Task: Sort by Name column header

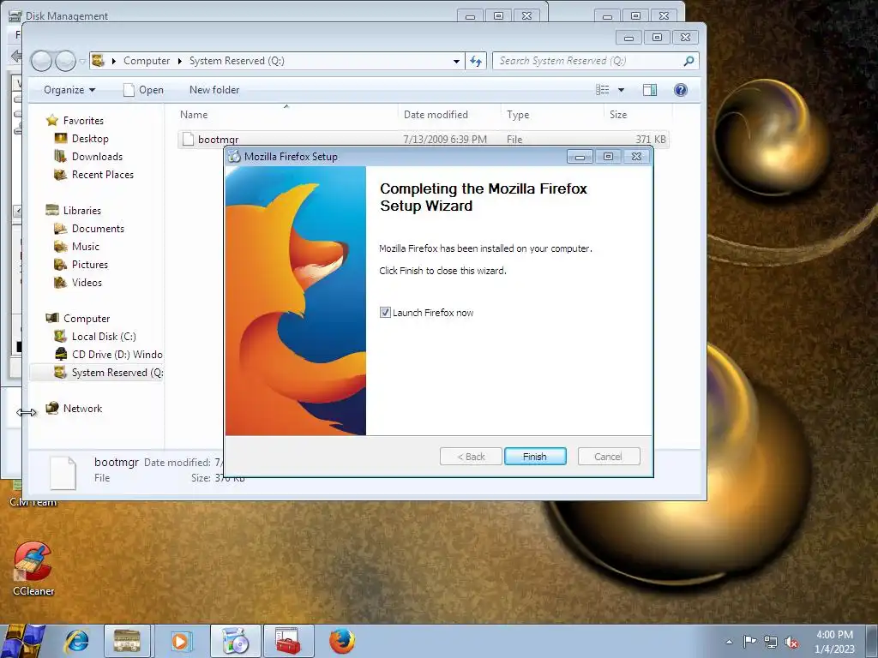Action: coord(194,115)
